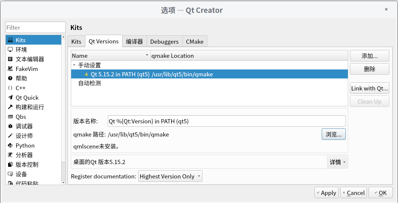Click the warning icon beside Qt 5.15.2
This screenshot has height=203, width=398.
click(x=87, y=74)
